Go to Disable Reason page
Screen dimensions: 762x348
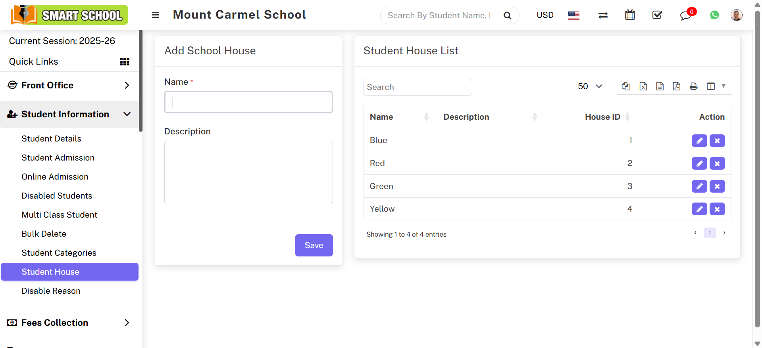51,291
